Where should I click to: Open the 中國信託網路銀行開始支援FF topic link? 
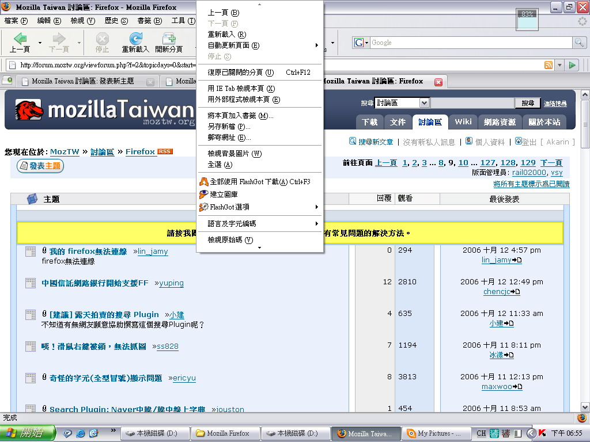pos(95,283)
